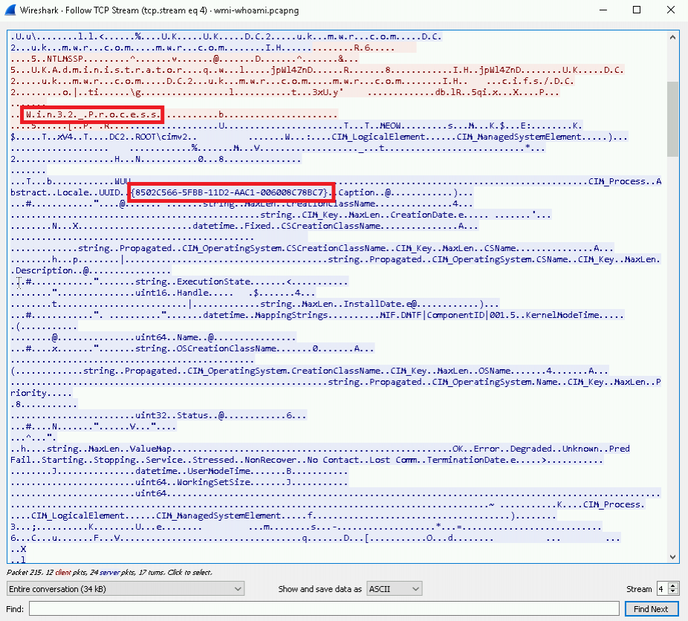The height and width of the screenshot is (621, 688).
Task: Decrease the Stream number with down arrow
Action: tap(674, 591)
